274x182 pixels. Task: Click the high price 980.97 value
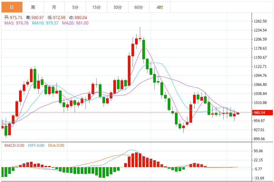tap(37, 18)
